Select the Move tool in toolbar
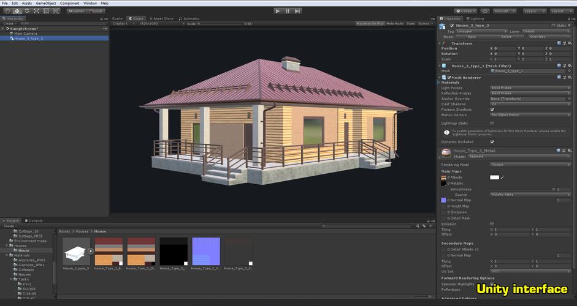This screenshot has width=577, height=306. pos(17,11)
